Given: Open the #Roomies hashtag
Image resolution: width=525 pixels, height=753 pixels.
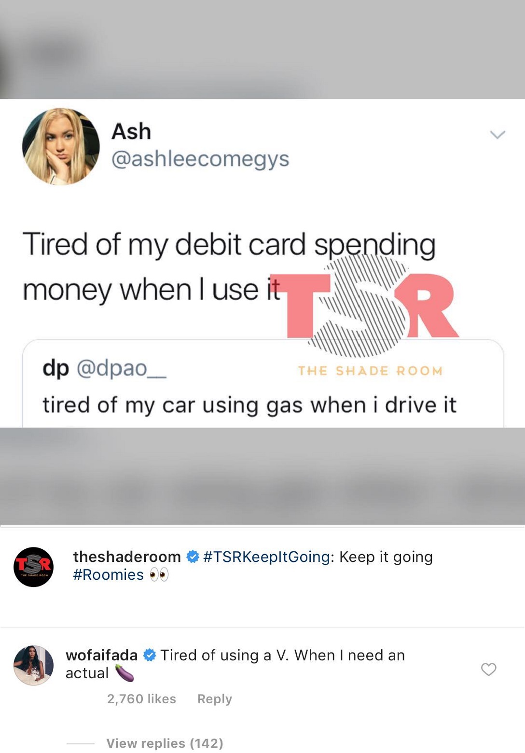Looking at the screenshot, I should point(108,574).
